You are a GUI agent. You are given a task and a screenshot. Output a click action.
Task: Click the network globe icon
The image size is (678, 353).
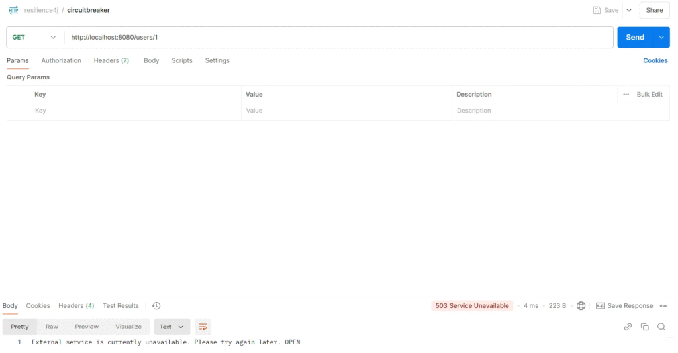pyautogui.click(x=581, y=306)
